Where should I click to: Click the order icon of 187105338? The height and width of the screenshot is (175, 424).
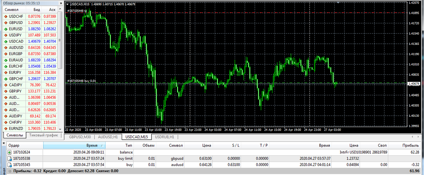click(9, 158)
